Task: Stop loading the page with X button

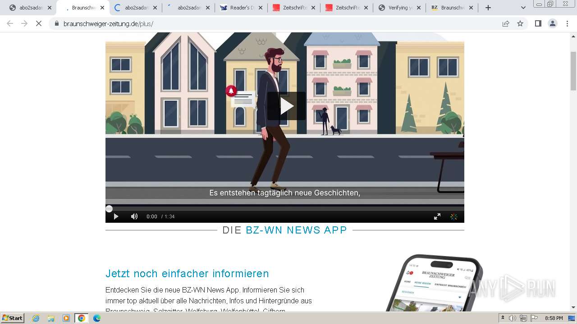Action: [39, 23]
